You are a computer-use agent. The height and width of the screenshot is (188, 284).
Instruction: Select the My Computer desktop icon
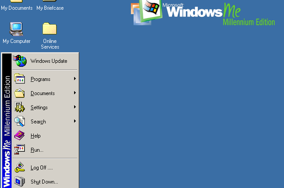pos(16,30)
